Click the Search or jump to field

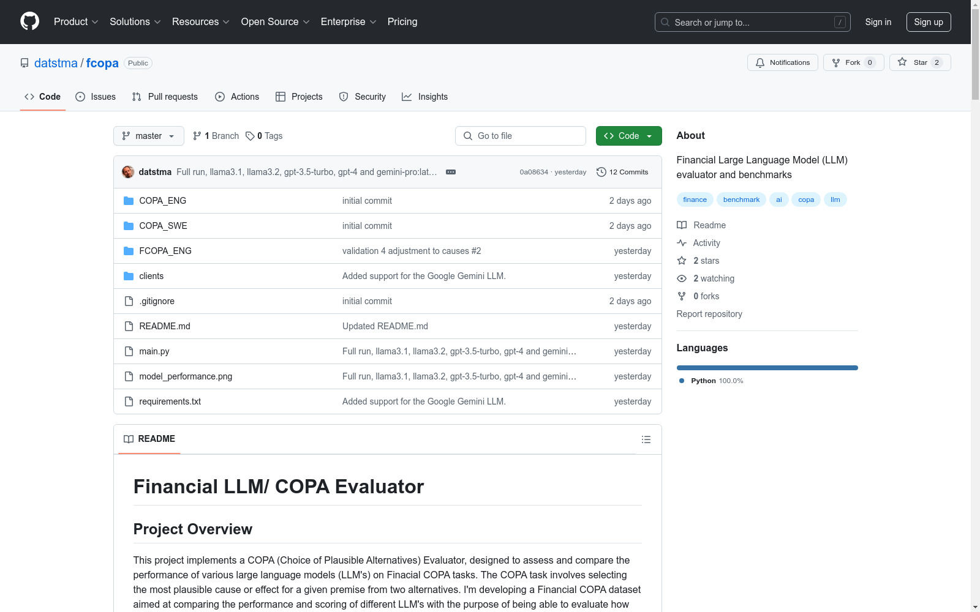coord(753,22)
